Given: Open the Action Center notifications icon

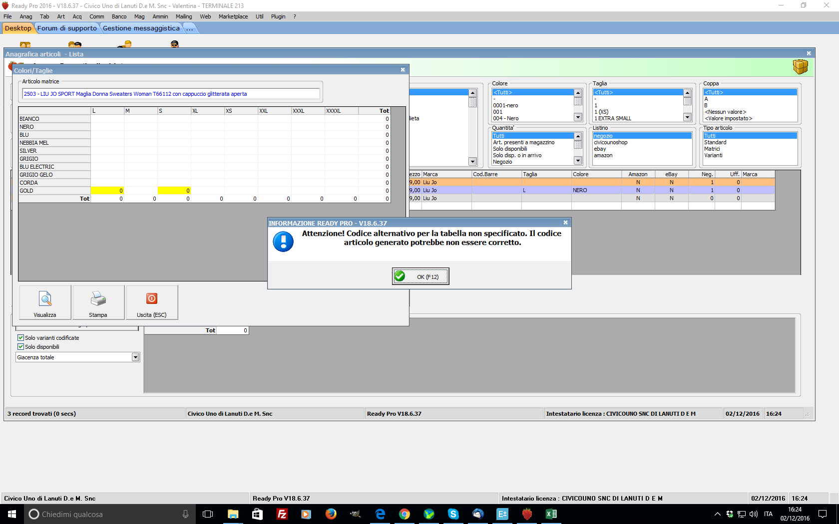Looking at the screenshot, I should 823,514.
